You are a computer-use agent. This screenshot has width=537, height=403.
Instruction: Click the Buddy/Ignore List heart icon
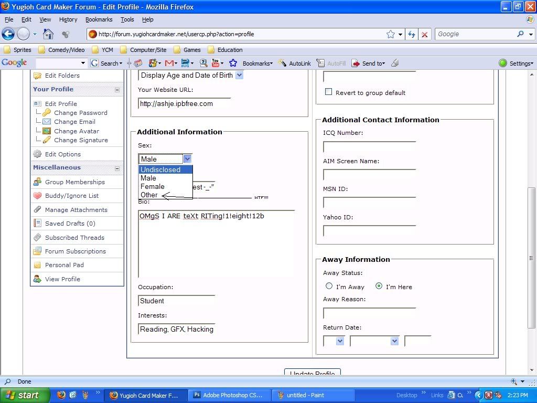click(x=37, y=196)
